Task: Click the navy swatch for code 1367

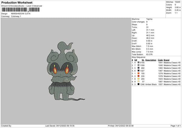Action: tap(139, 71)
